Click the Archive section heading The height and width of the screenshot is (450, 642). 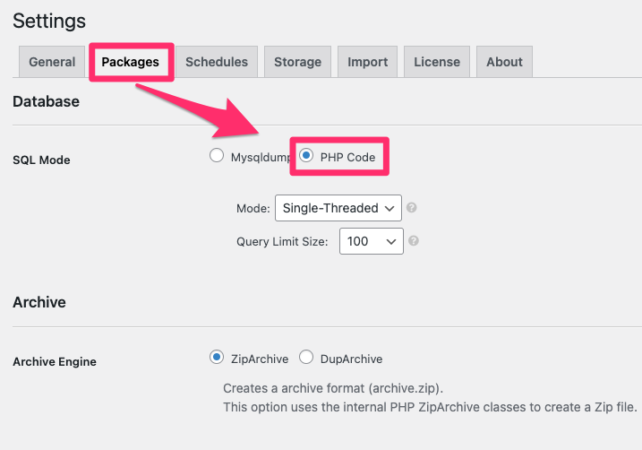39,302
